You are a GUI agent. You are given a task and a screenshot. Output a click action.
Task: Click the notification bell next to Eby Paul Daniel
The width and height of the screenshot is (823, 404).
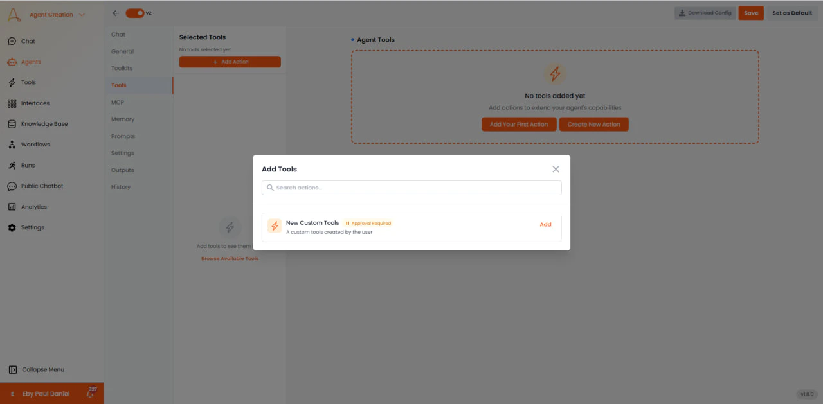(x=89, y=394)
